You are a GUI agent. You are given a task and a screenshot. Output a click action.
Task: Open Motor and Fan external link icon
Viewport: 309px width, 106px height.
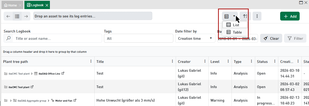point(75,100)
